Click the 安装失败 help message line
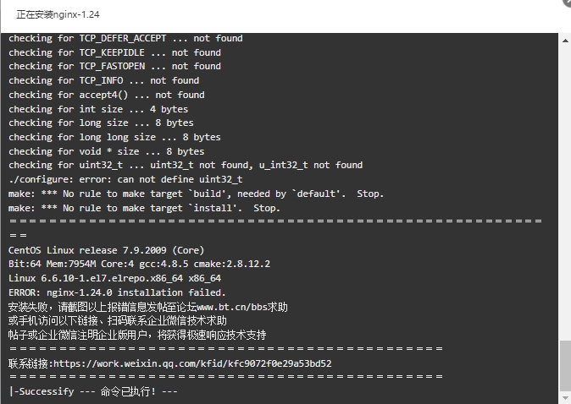The image size is (571, 404). click(148, 308)
